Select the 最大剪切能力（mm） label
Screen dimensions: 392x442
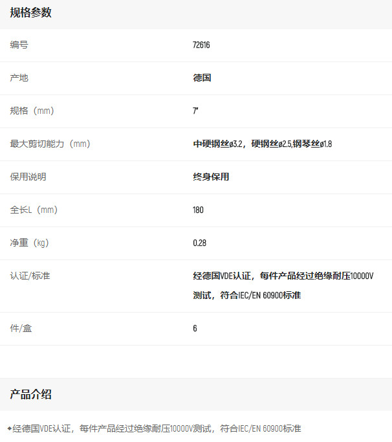pyautogui.click(x=50, y=144)
